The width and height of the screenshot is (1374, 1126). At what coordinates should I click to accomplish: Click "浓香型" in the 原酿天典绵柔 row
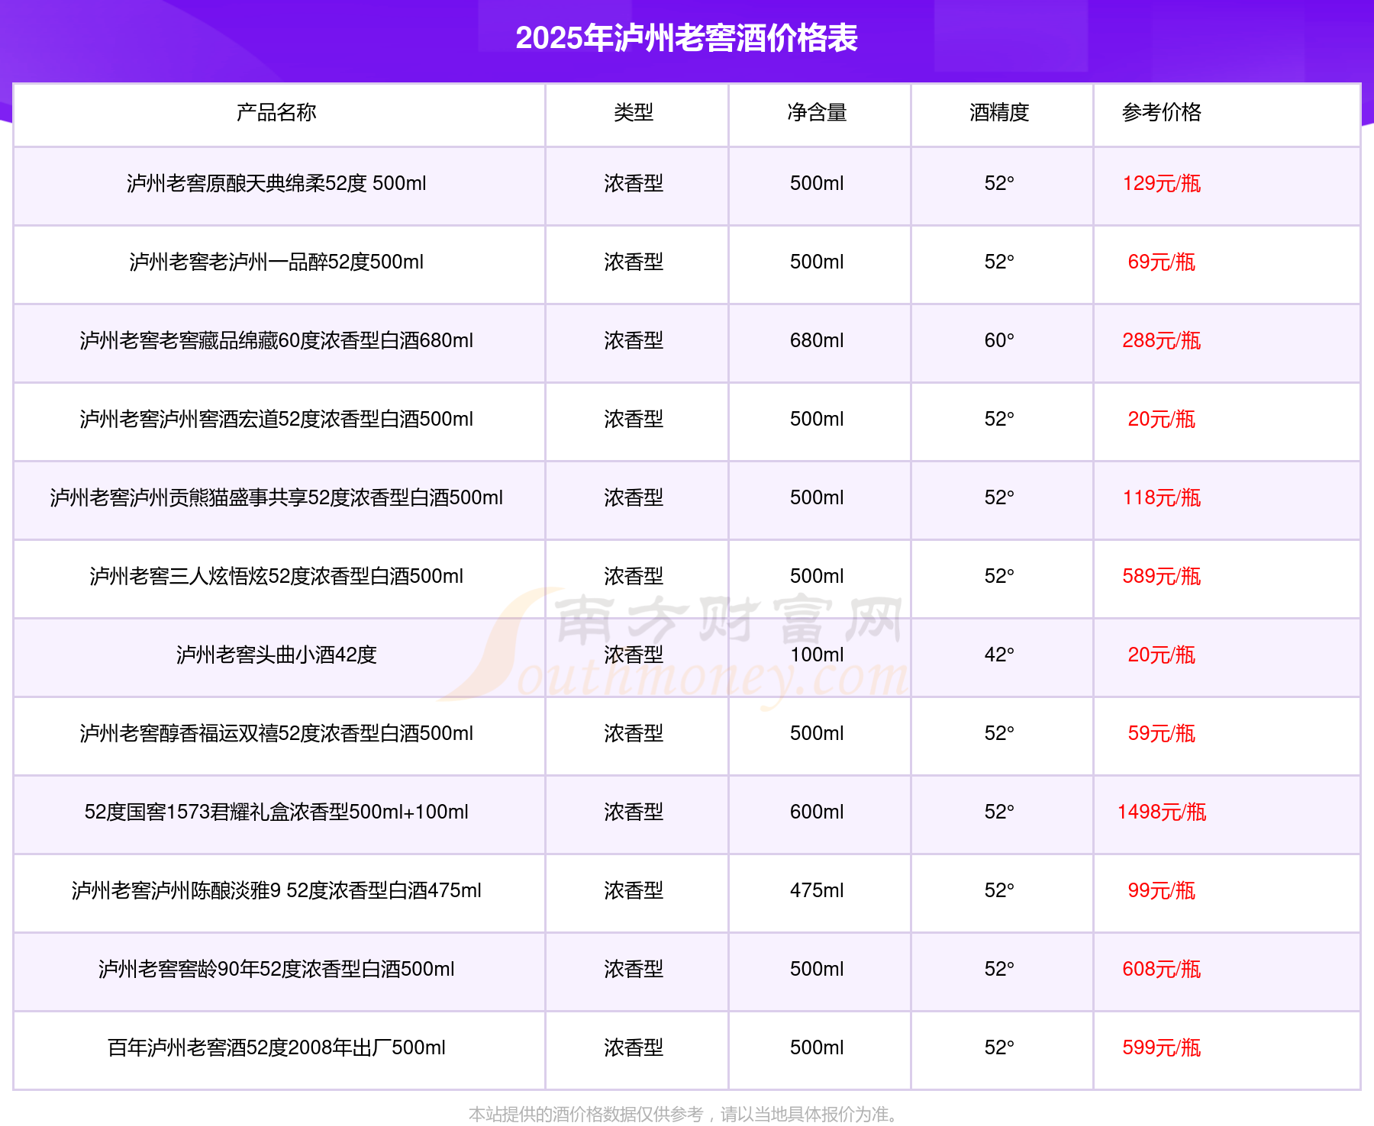point(634,183)
